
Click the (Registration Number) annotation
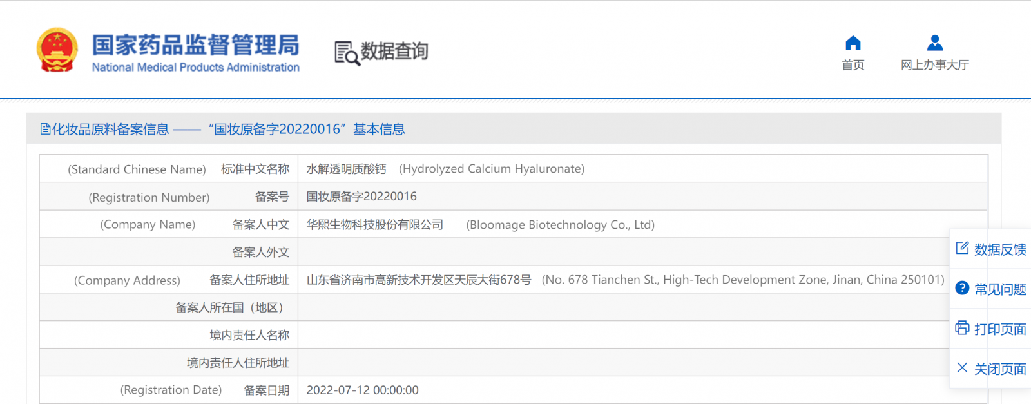click(x=149, y=197)
